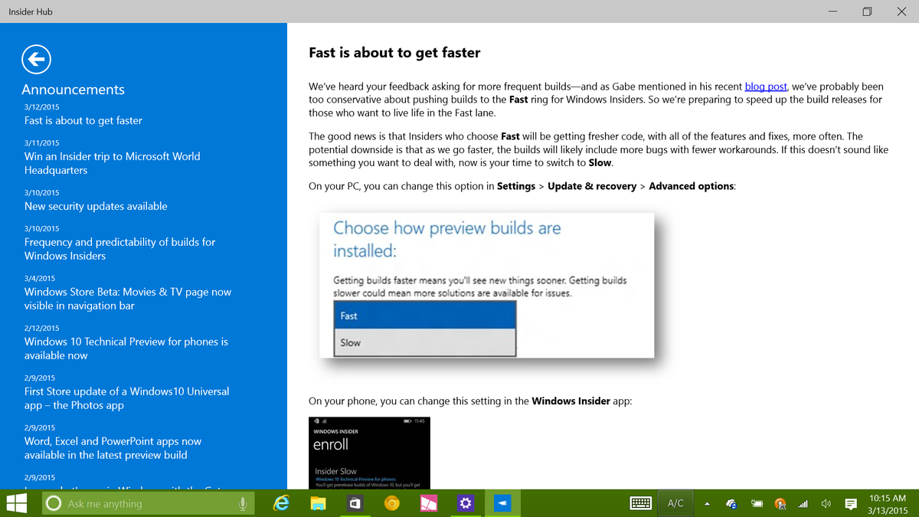Image resolution: width=919 pixels, height=517 pixels.
Task: Click the clock showing 10:15 AM
Action: point(887,498)
